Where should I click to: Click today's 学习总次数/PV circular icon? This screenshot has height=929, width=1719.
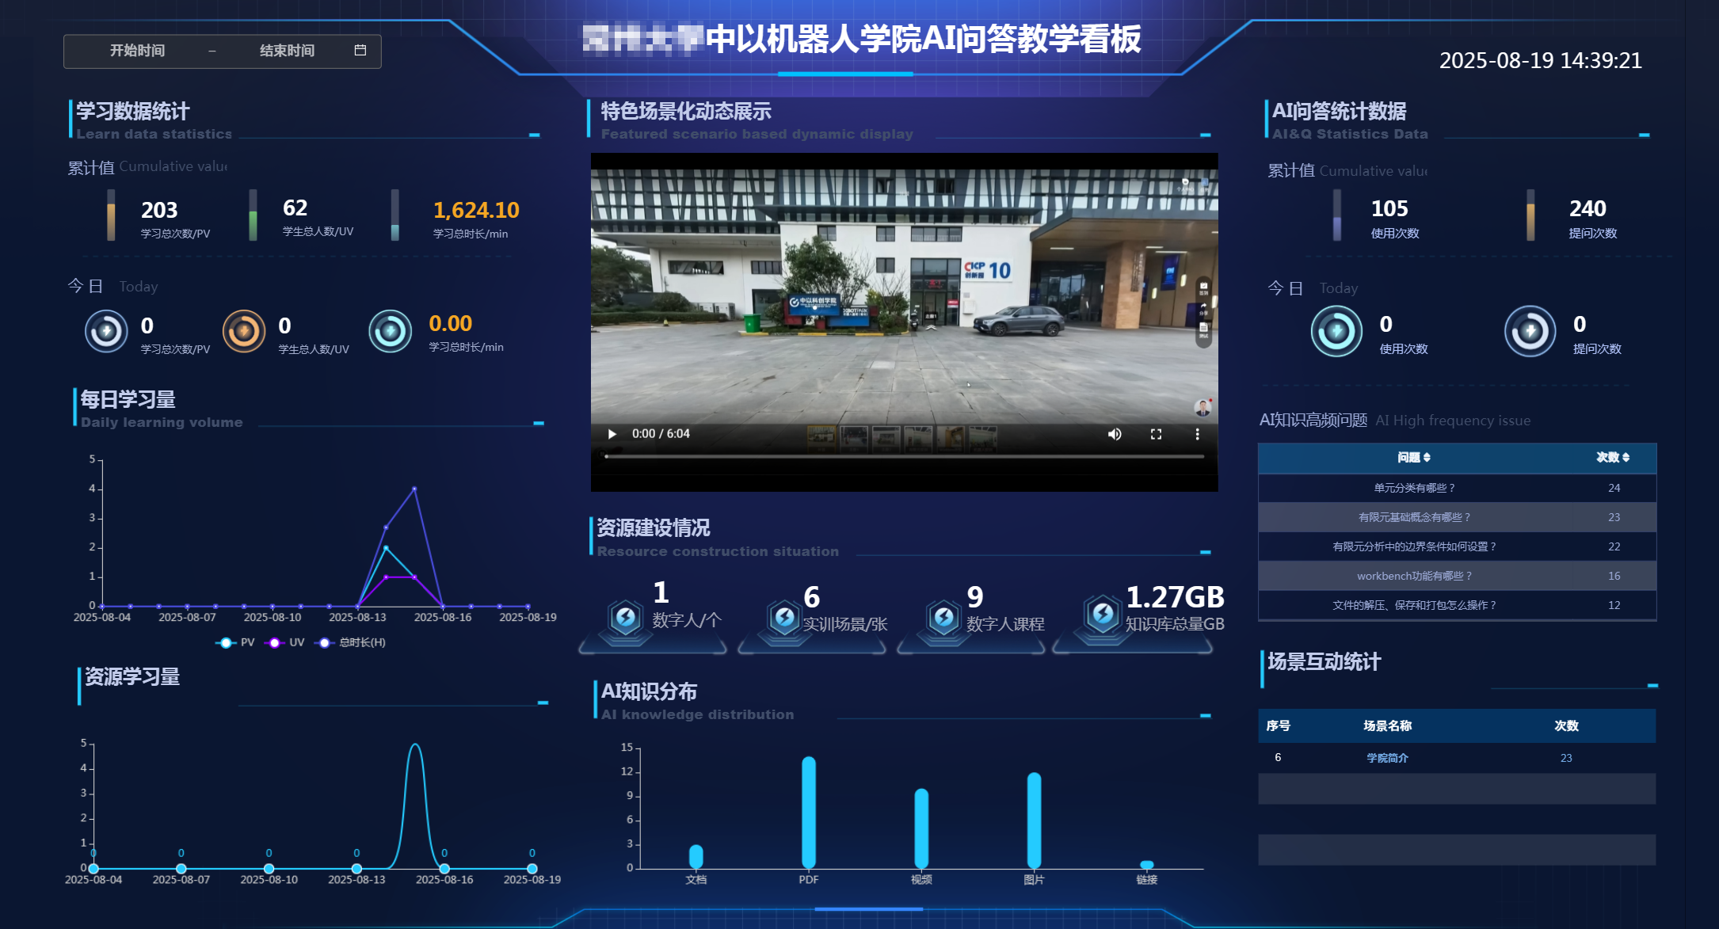tap(106, 331)
